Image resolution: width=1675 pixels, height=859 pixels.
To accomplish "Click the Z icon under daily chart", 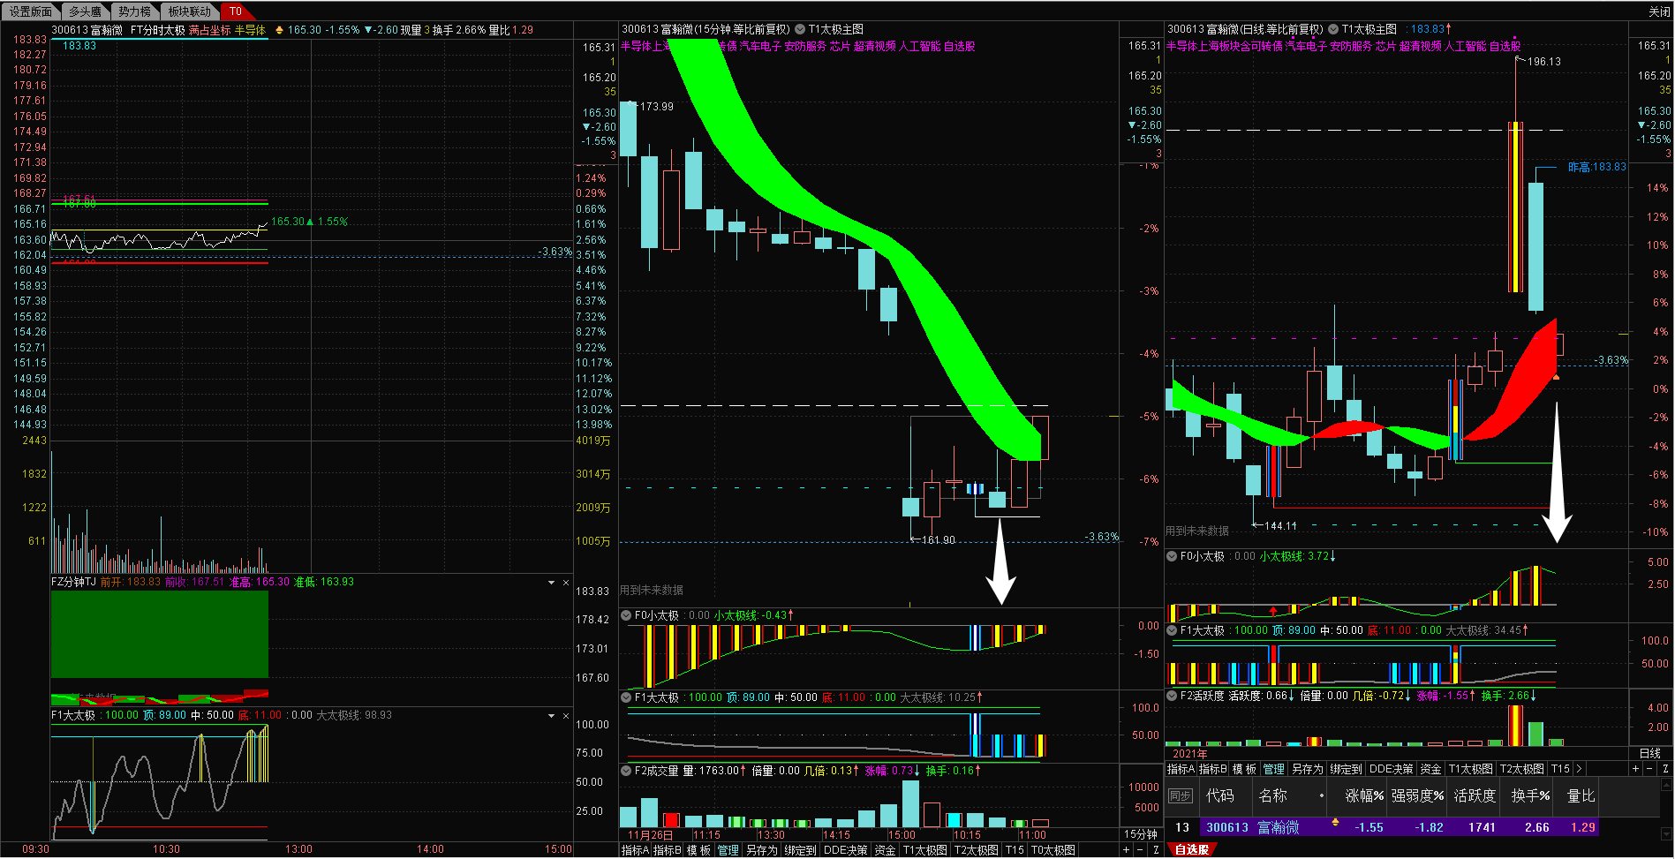I will coord(1665,769).
